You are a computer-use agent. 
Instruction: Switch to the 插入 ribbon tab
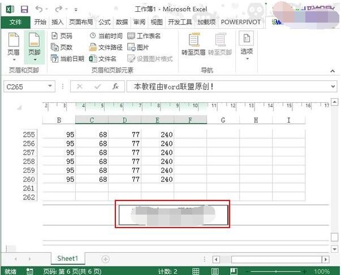click(58, 22)
